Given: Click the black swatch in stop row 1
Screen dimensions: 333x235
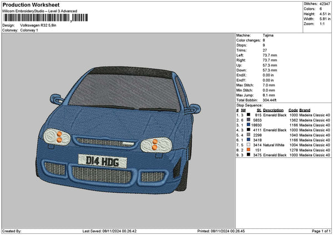Looking at the screenshot, I should 248,115.
